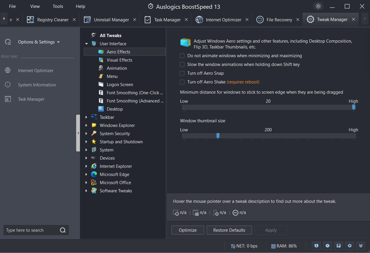370x253 pixels.
Task: Click the Task Manager sidebar icon
Action: [x=8, y=99]
